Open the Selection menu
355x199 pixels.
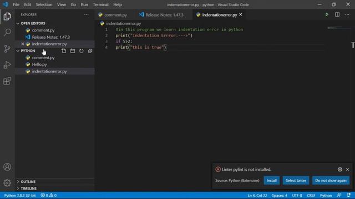click(x=44, y=4)
